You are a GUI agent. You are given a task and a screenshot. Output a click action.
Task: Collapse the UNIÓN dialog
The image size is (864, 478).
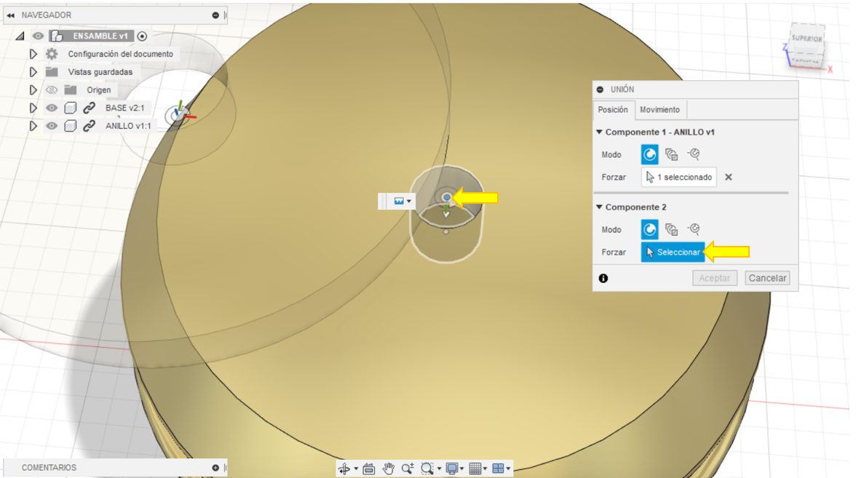click(600, 89)
